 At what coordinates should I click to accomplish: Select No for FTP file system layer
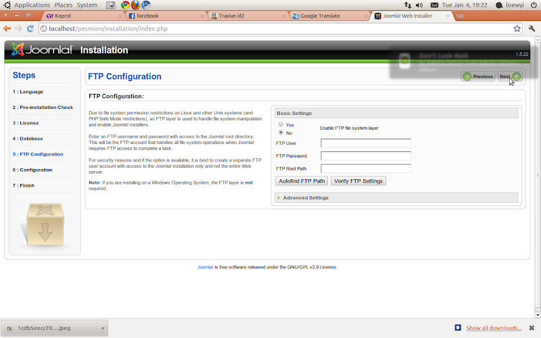coord(281,132)
